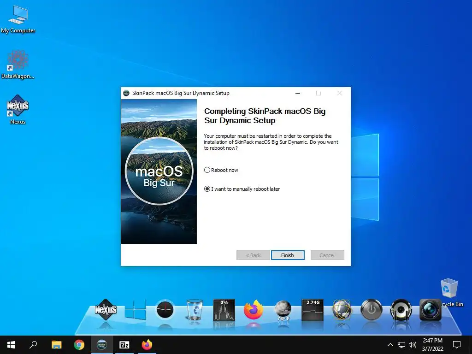The width and height of the screenshot is (472, 354).
Task: Launch Chrome from the taskbar
Action: tap(79, 345)
